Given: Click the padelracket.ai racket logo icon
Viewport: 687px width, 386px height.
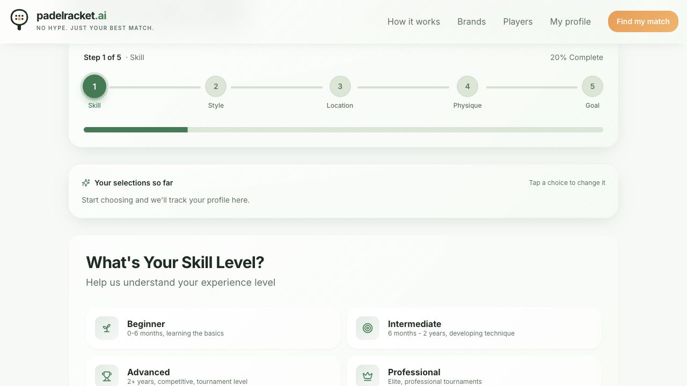Looking at the screenshot, I should (19, 20).
